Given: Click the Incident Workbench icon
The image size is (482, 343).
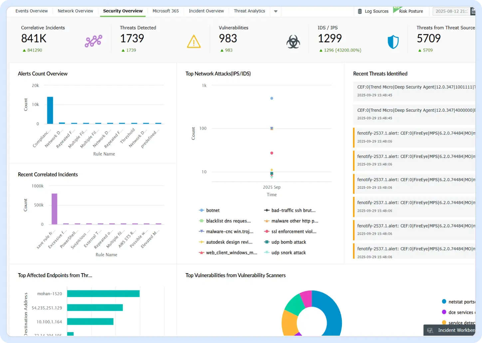Looking at the screenshot, I should [x=430, y=330].
